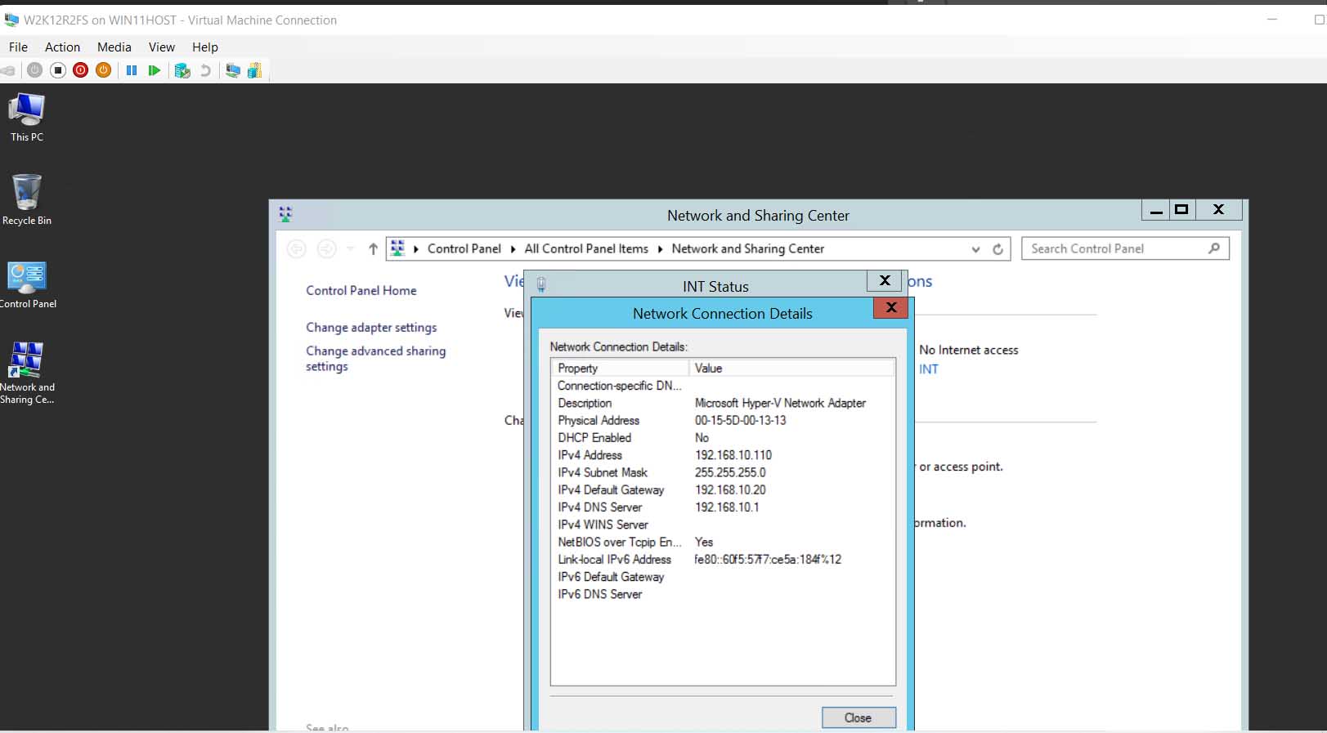Select the physical address 00-15-5D-00-13-13
Viewport: 1327px width, 733px height.
click(x=741, y=420)
